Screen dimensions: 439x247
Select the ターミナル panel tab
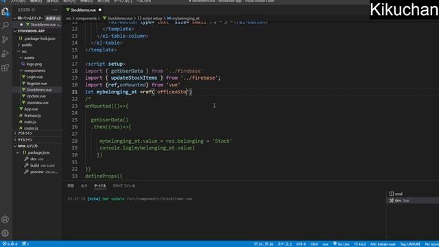(x=100, y=186)
